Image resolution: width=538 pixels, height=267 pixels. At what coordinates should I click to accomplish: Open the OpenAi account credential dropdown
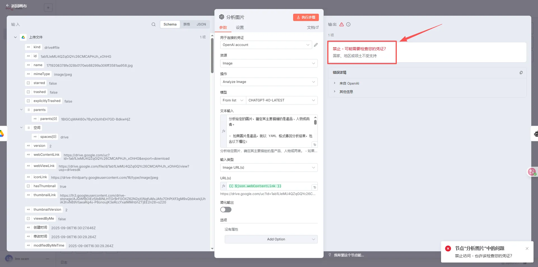coord(266,45)
